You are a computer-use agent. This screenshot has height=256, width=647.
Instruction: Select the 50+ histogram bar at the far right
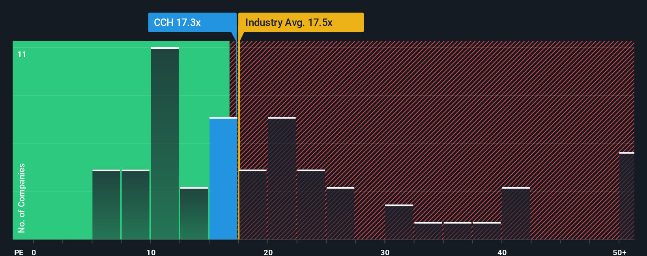[x=627, y=196]
